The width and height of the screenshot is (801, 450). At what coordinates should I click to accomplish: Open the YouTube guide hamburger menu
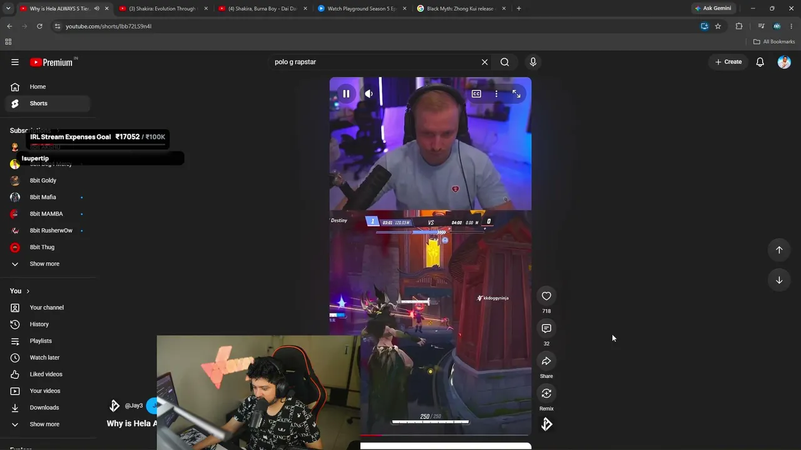[15, 62]
